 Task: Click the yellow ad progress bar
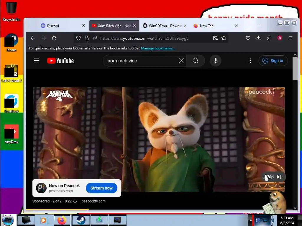[x=58, y=210]
